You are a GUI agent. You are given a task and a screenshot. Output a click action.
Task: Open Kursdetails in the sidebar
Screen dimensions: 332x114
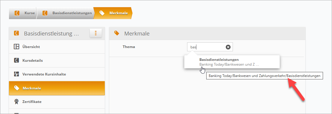[x=57, y=61]
